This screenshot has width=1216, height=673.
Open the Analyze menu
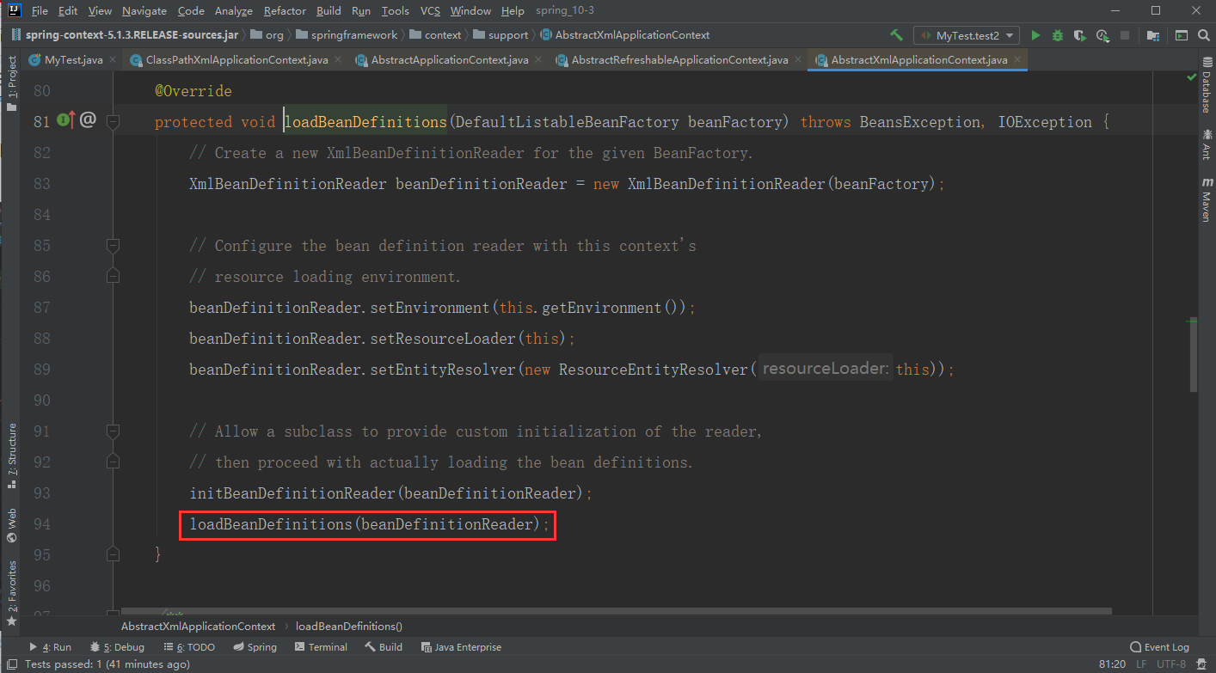[x=233, y=11]
